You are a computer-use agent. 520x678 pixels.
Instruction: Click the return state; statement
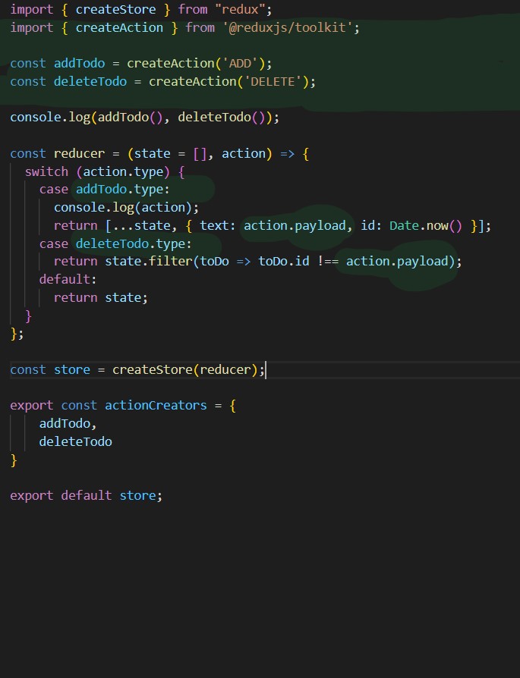click(101, 298)
